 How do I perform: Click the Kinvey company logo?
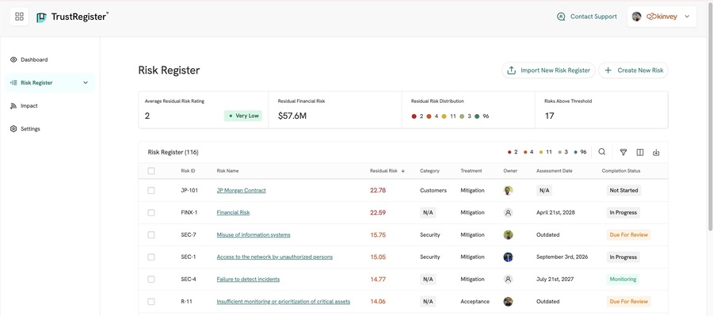tap(662, 17)
